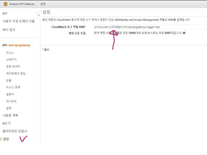Viewport: 207px width, 155px height.
Task: Select the bottom 설정 with orange marker
Action: pos(6,139)
